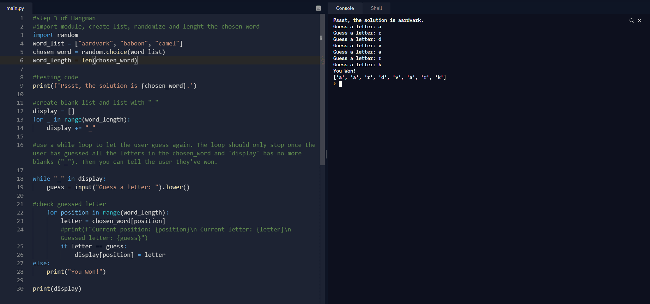Click the 'display += "_"' line
This screenshot has height=304, width=650.
71,128
